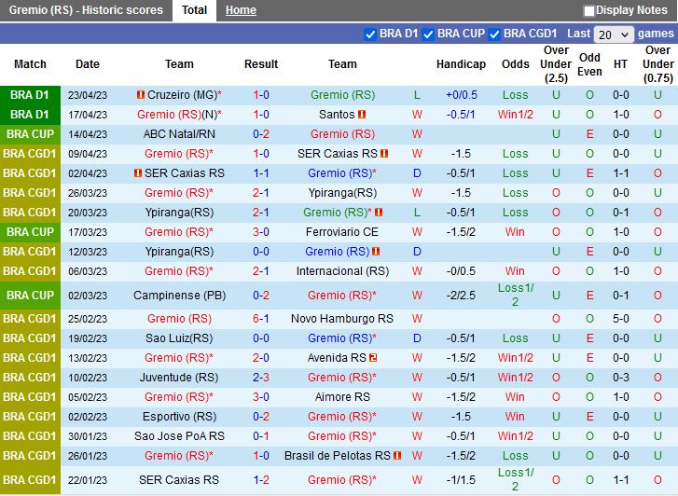Click the Handicap column header
The height and width of the screenshot is (496, 678).
461,64
